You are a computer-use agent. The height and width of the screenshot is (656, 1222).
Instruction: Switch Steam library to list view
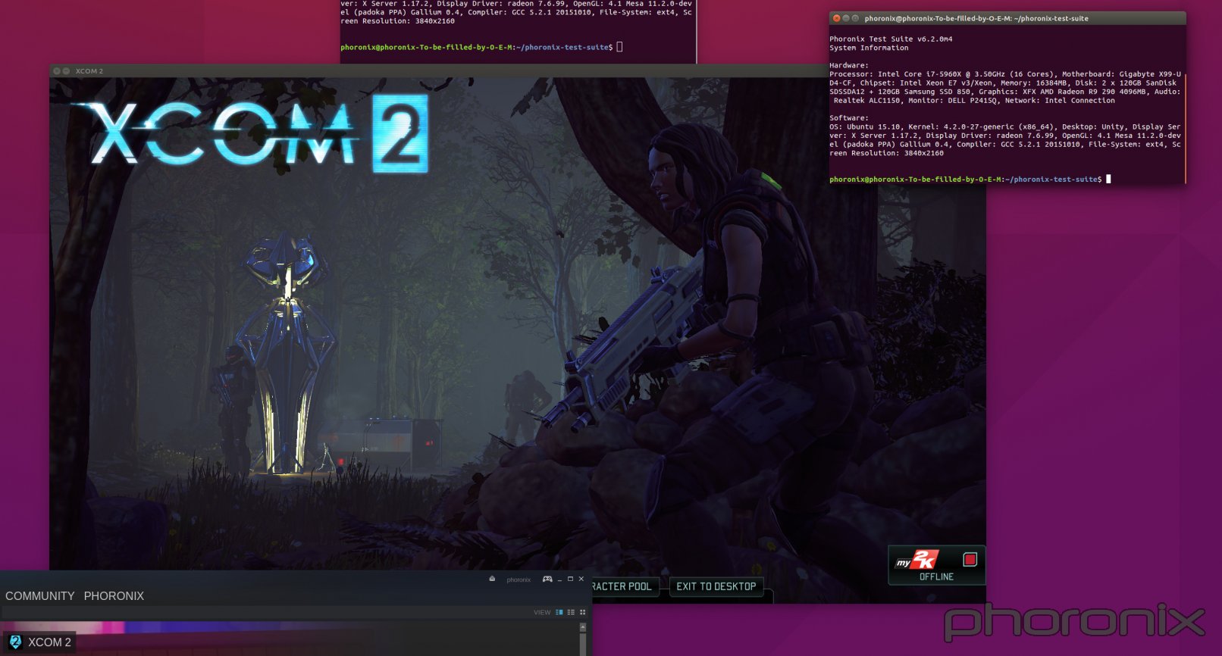[x=571, y=612]
